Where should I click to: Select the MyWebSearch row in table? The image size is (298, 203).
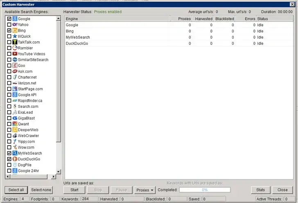(179, 37)
